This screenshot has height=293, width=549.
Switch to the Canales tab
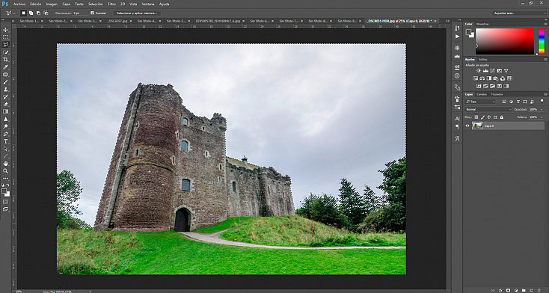(x=482, y=94)
